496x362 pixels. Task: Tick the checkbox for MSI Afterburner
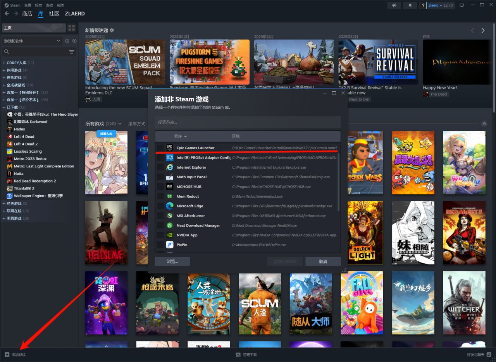pyautogui.click(x=160, y=216)
